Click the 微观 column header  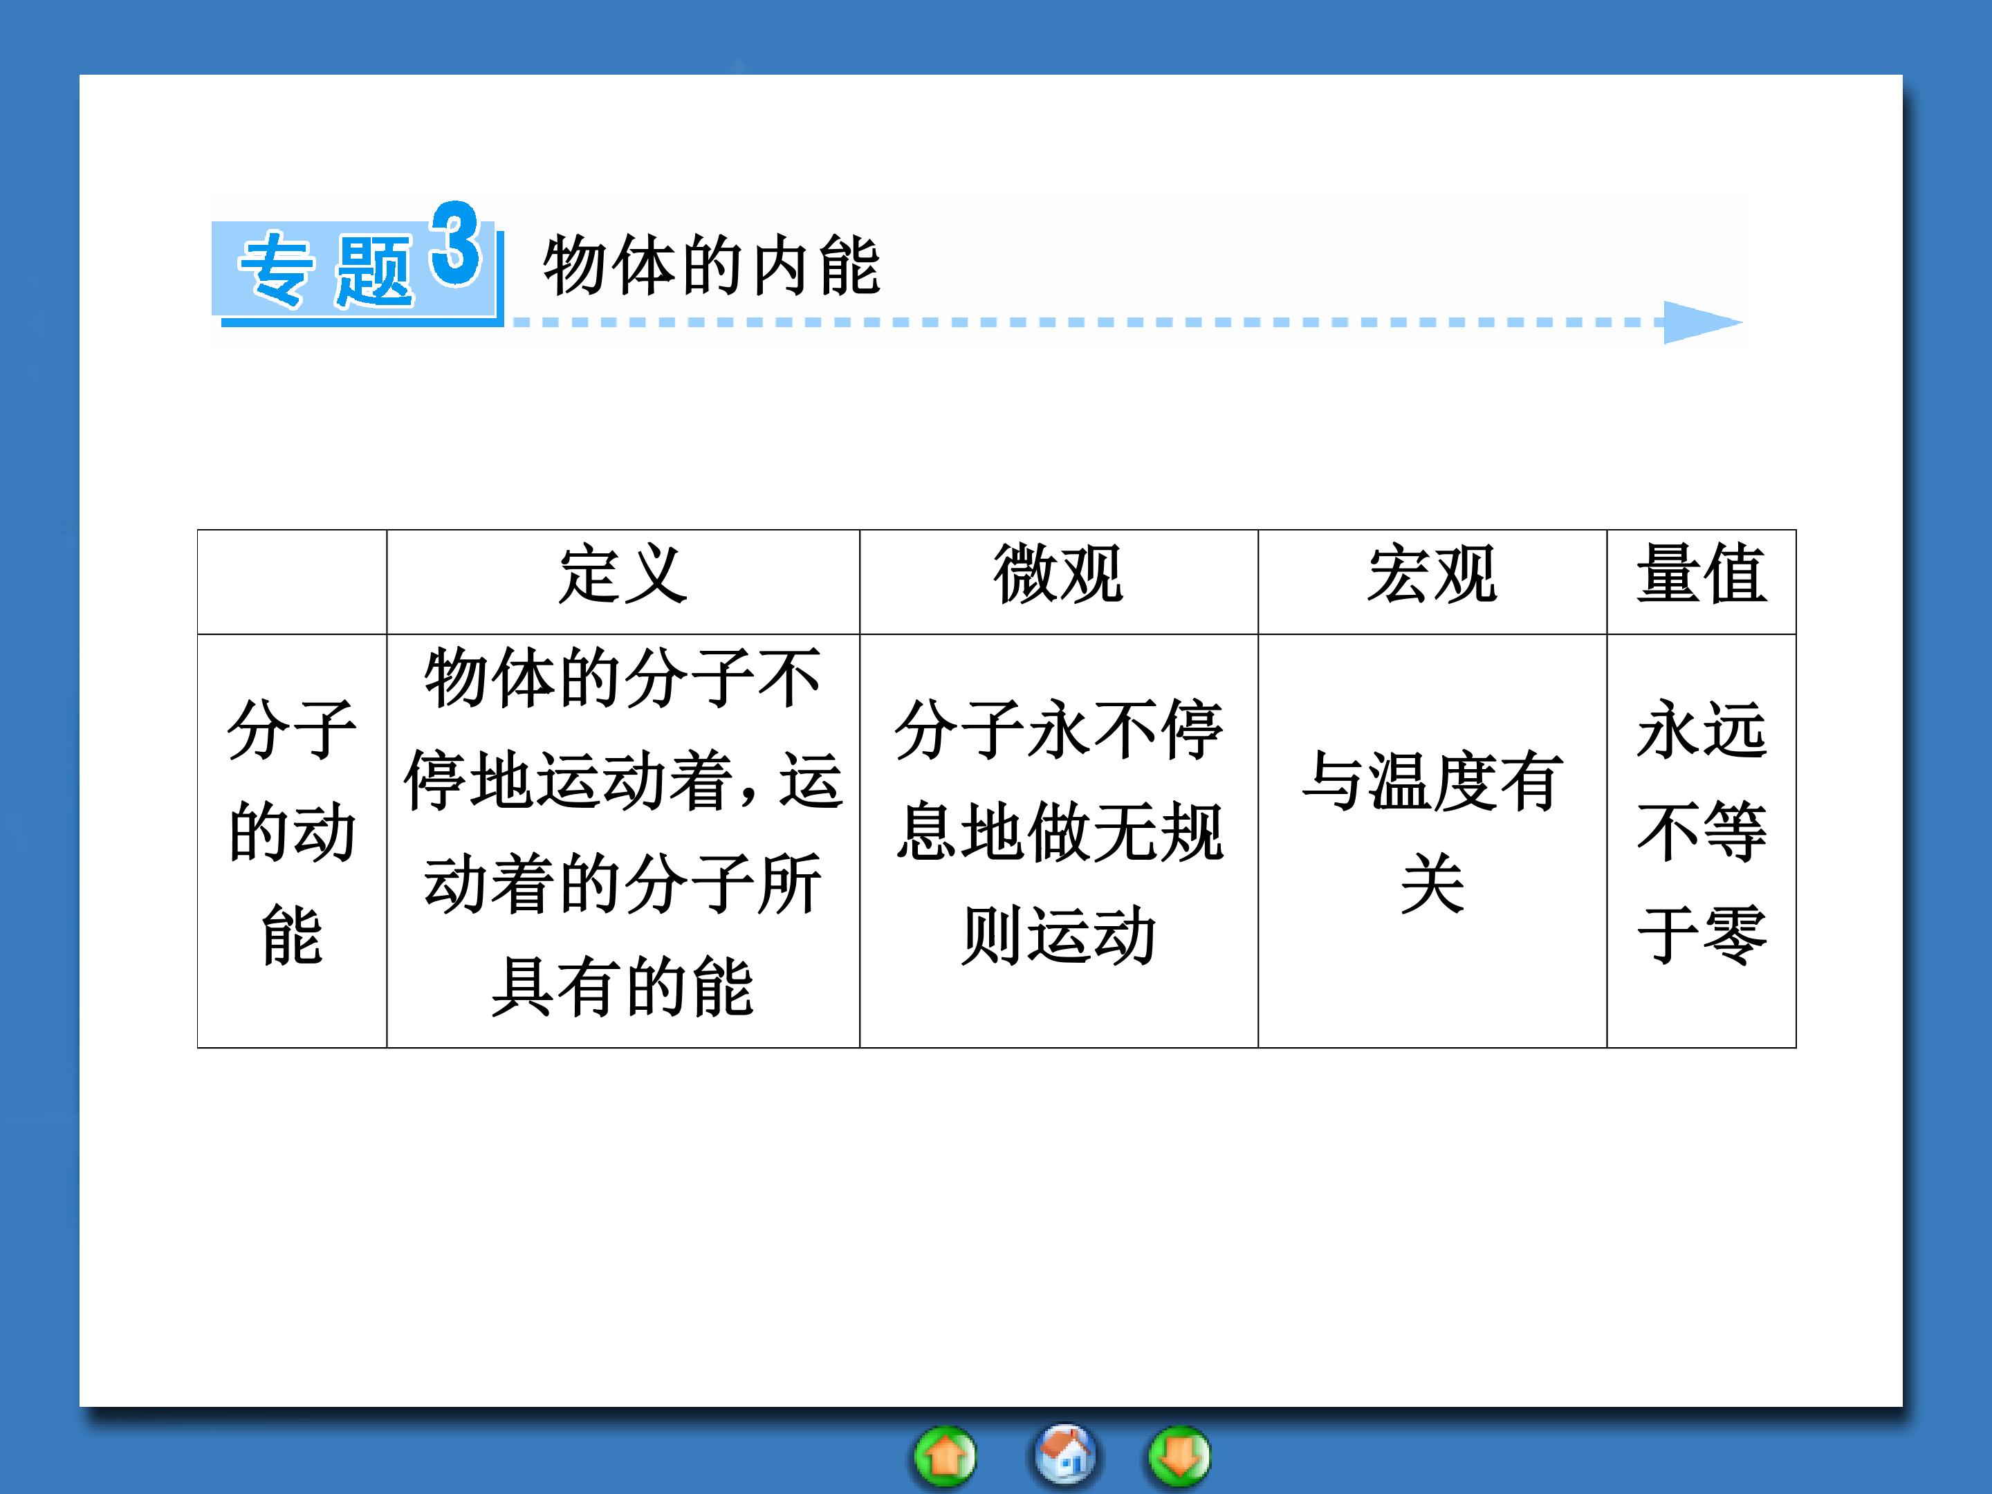click(1059, 582)
